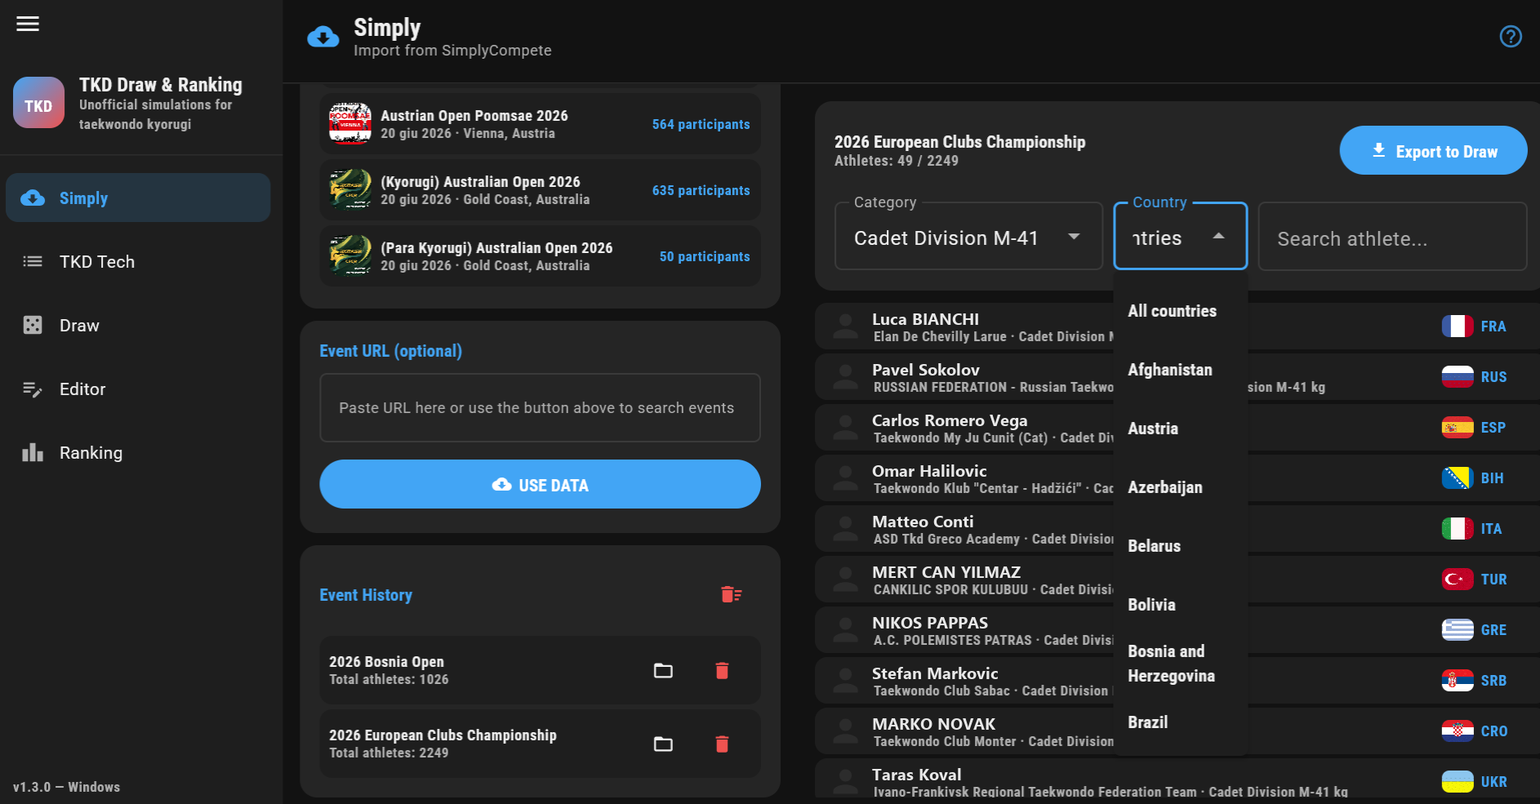Open the Editor page in sidebar

click(x=138, y=389)
